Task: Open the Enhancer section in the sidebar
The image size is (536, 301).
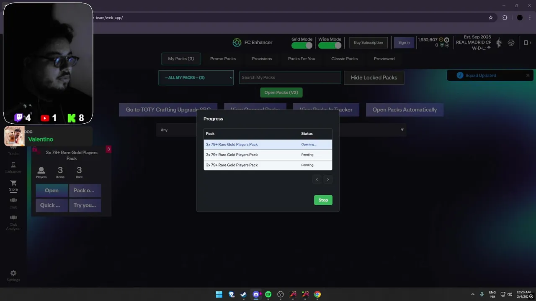Action: (x=13, y=168)
